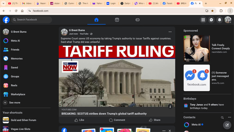
Task: Comment on the tariff ruling post
Action: tap(117, 120)
